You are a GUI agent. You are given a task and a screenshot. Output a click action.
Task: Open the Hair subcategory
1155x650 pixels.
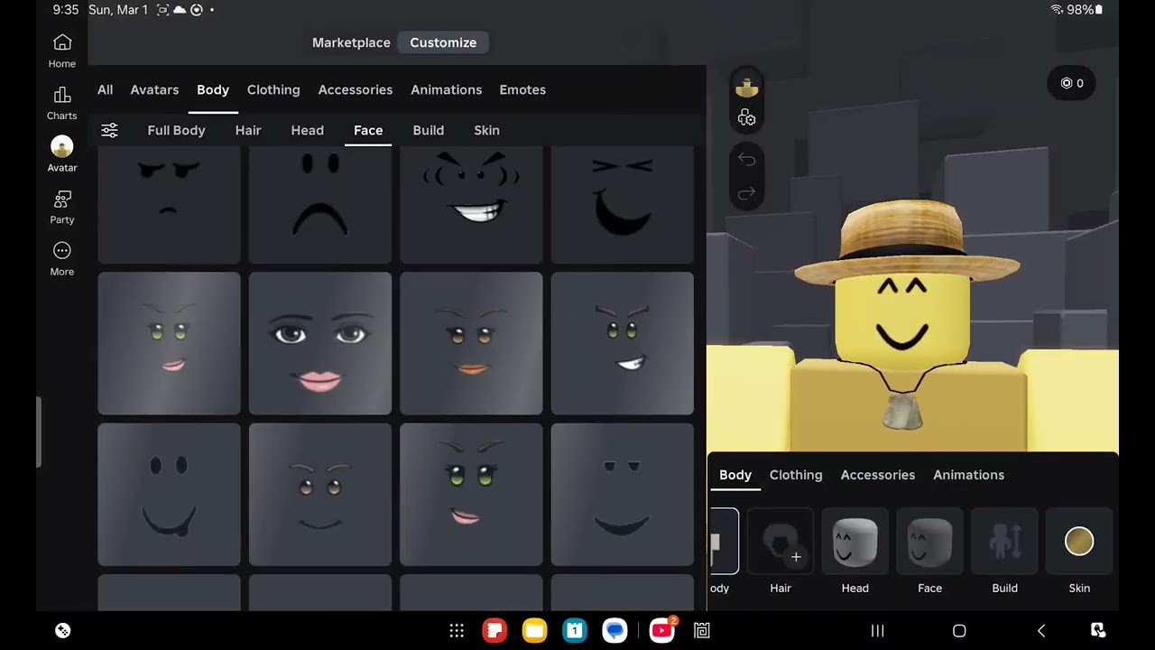(x=248, y=130)
